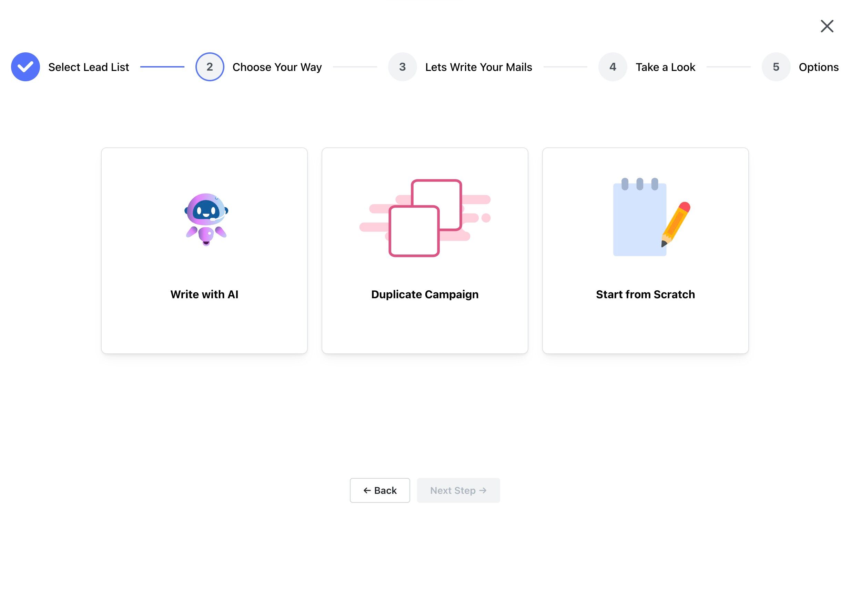Select the 'Start from Scratch' label

click(645, 294)
